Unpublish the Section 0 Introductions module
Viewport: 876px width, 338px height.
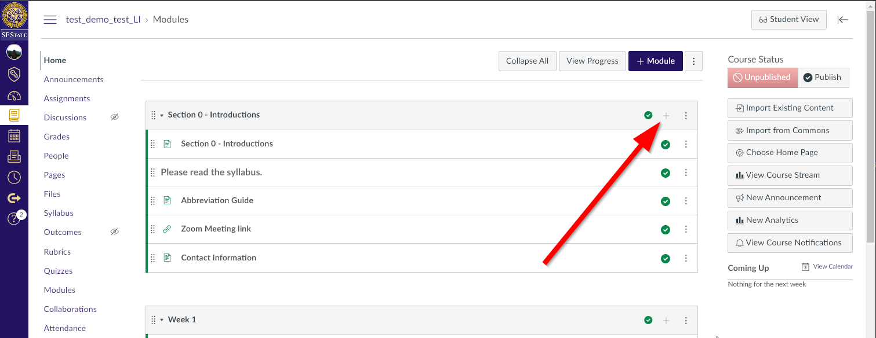648,115
